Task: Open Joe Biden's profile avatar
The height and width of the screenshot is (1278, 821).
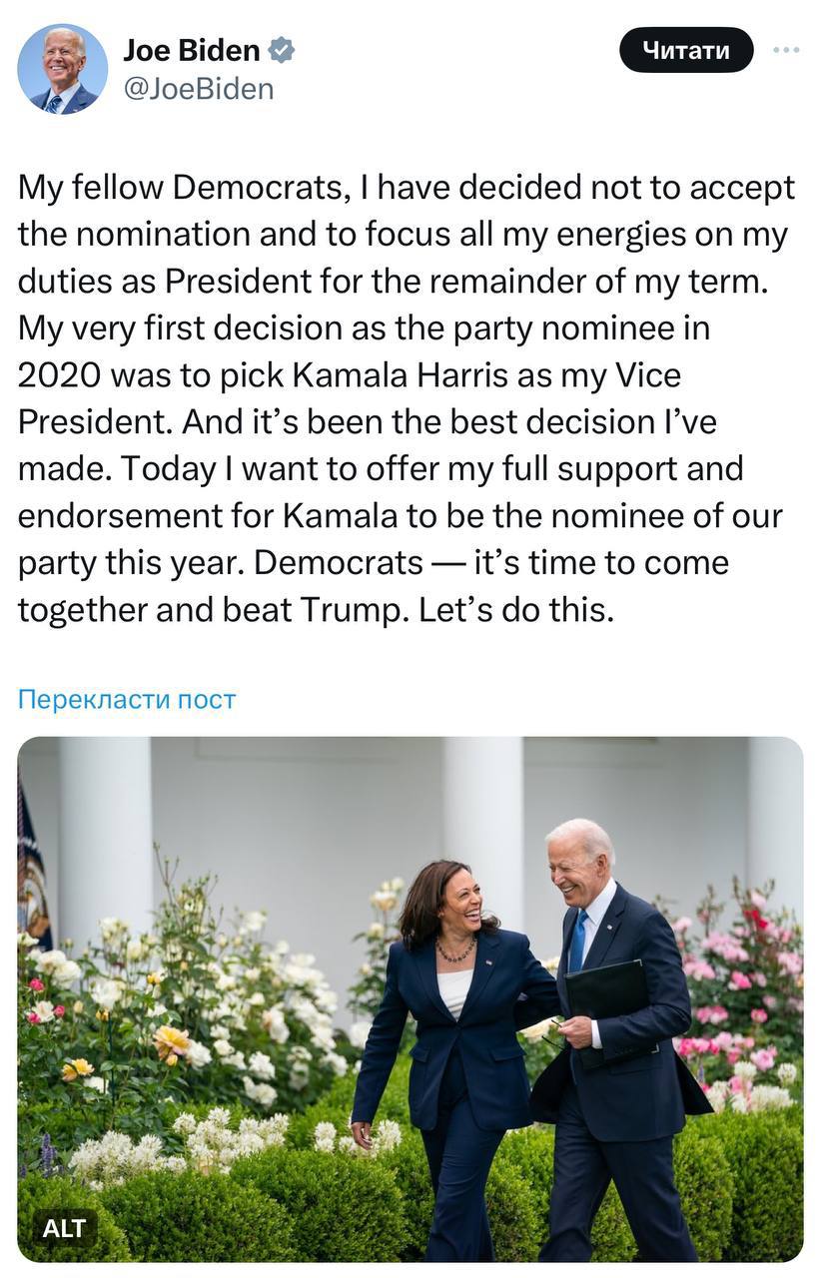Action: click(62, 69)
